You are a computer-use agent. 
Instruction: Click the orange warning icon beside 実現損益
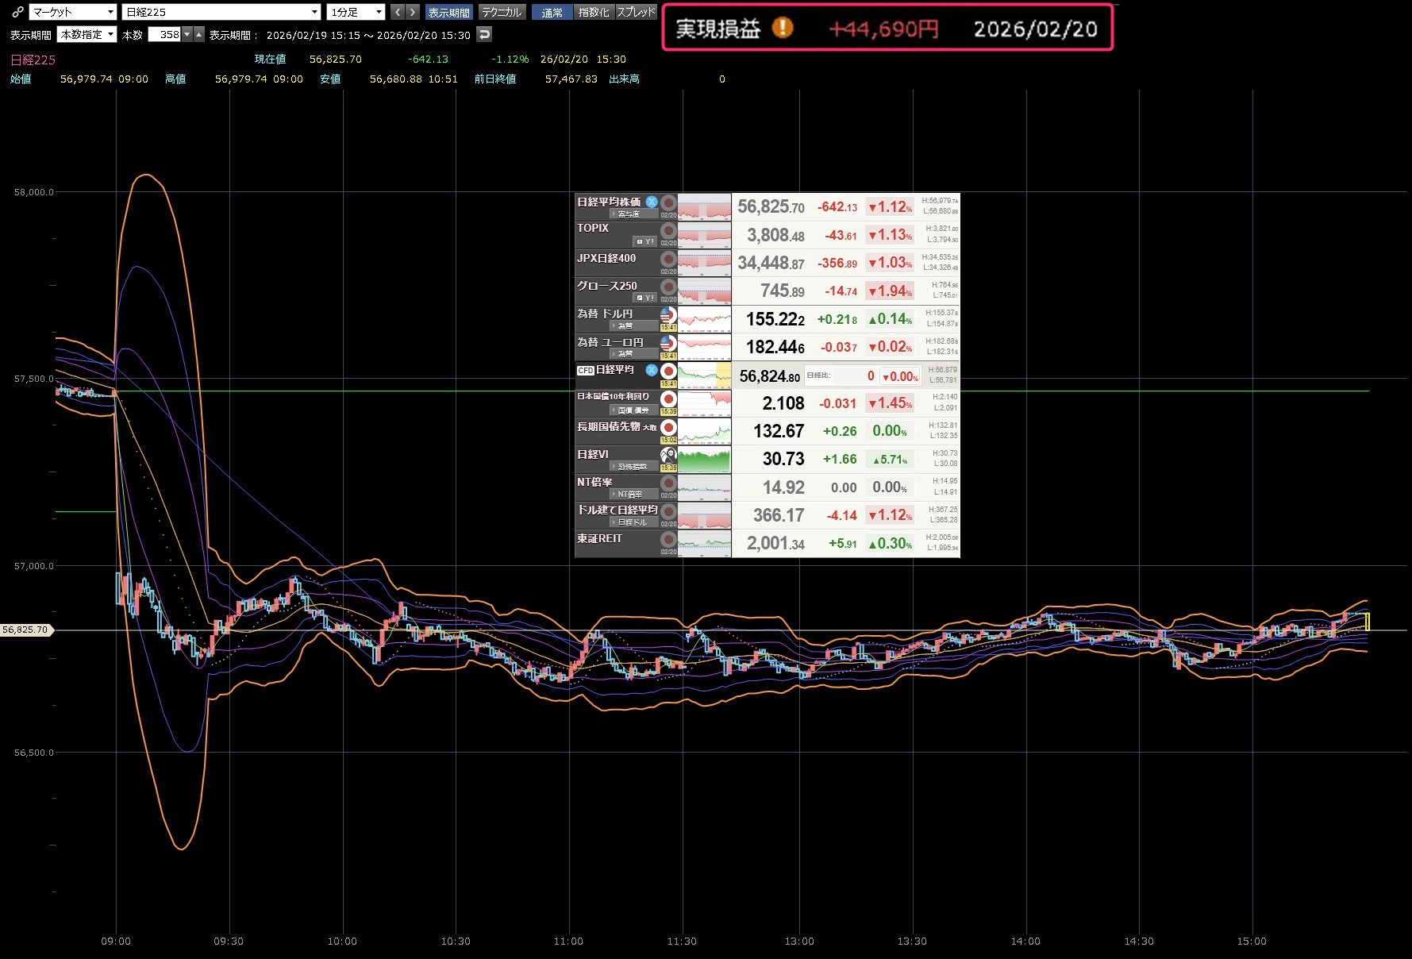[x=783, y=28]
